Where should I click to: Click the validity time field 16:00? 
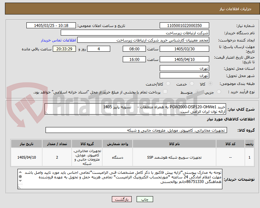134,59
